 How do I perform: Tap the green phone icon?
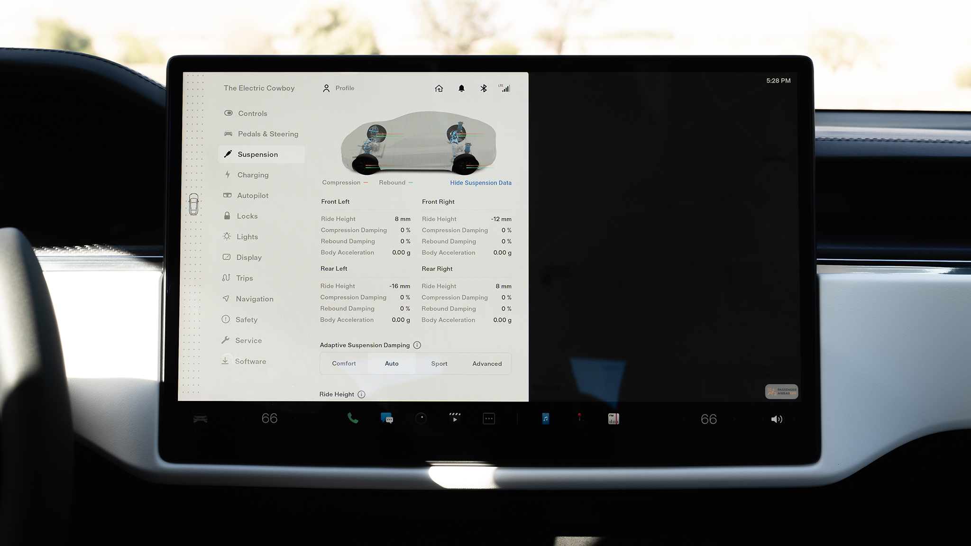point(352,418)
